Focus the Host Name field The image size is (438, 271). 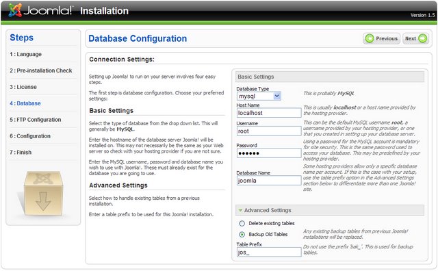269,113
